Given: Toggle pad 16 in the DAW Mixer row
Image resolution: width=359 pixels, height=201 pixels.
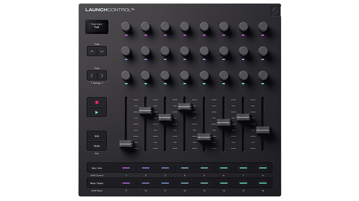Looking at the screenshot, I should click(263, 183).
